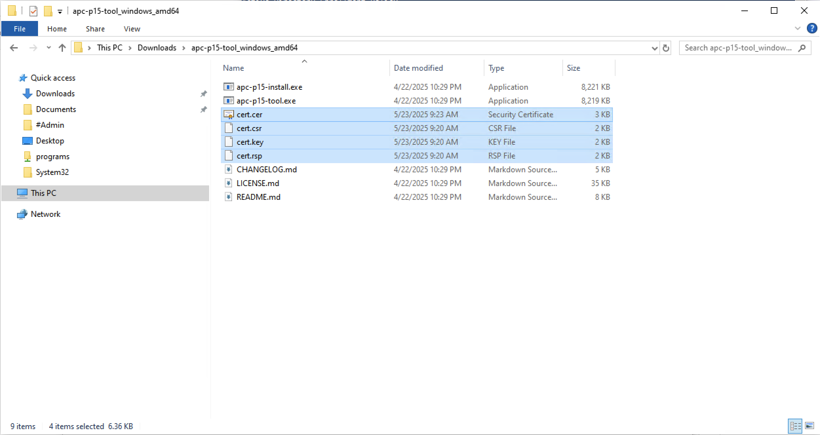The image size is (820, 435).
Task: Open Desktop in Quick access
Action: point(50,141)
